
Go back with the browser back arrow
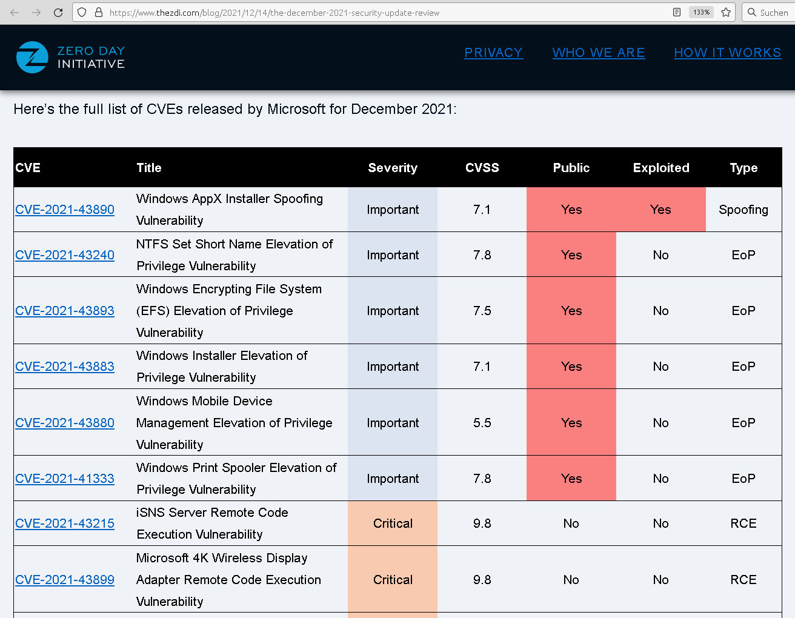15,12
